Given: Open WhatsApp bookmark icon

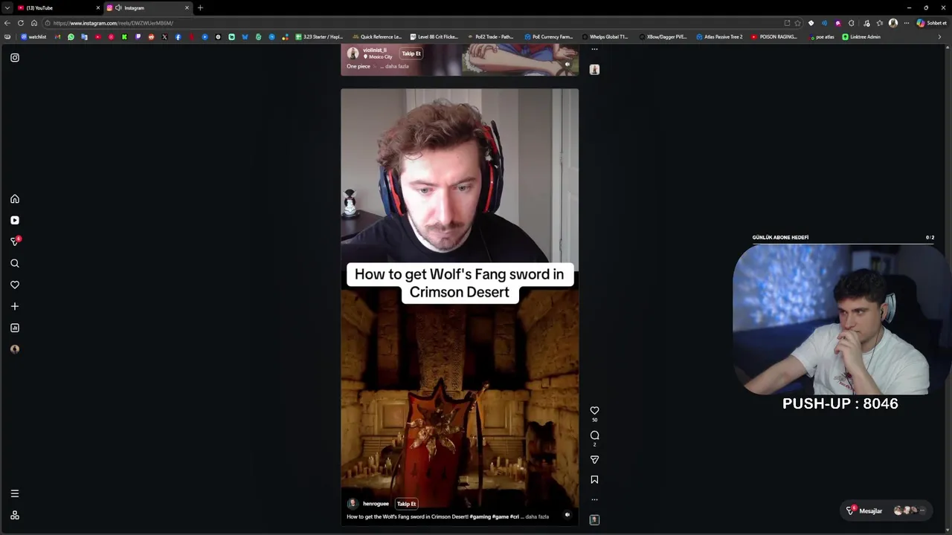Looking at the screenshot, I should pyautogui.click(x=71, y=36).
